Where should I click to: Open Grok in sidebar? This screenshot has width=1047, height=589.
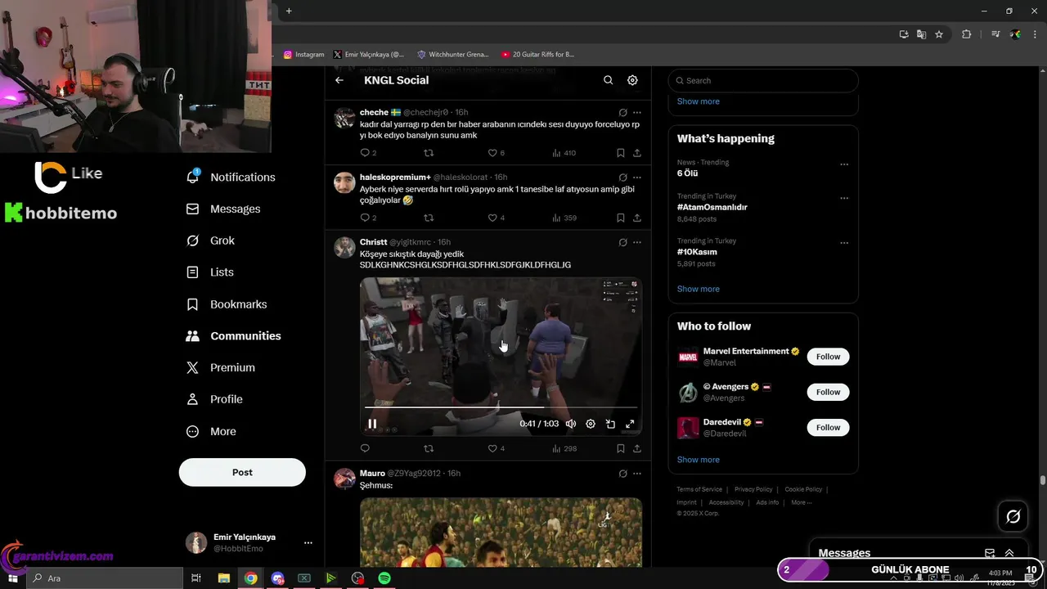pos(210,241)
